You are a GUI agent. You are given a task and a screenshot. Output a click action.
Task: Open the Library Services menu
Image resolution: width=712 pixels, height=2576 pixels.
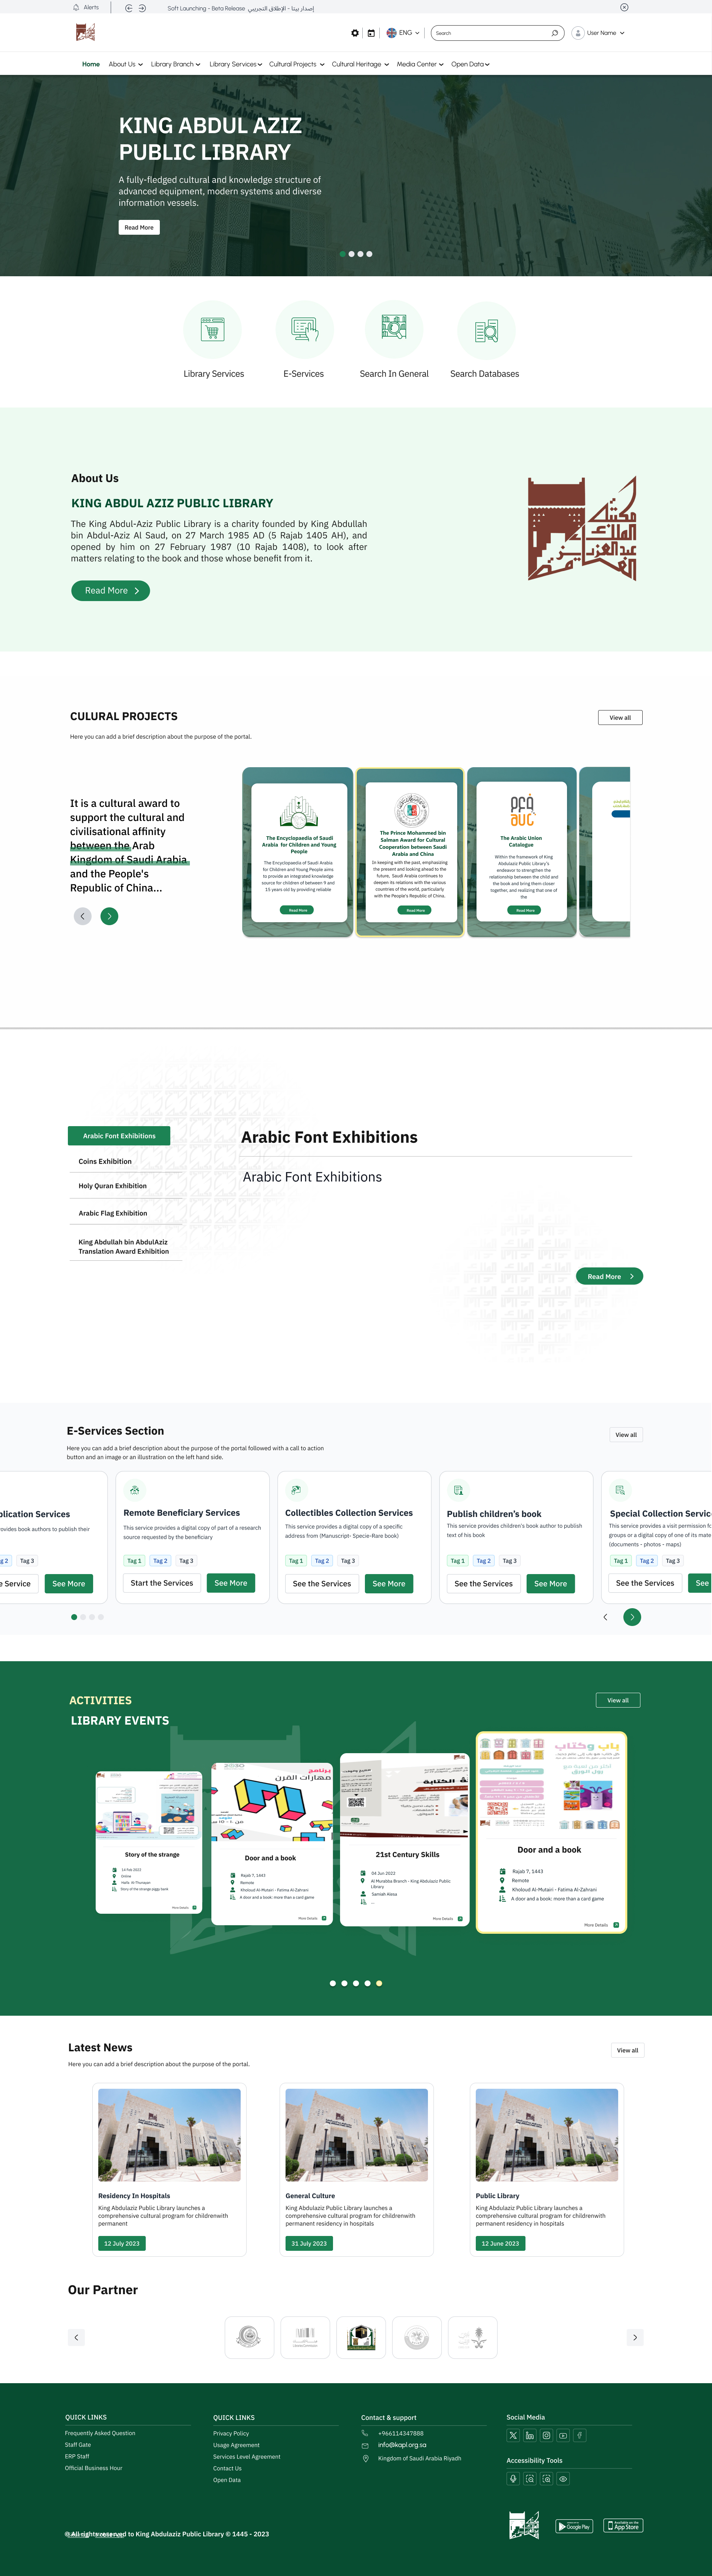235,64
